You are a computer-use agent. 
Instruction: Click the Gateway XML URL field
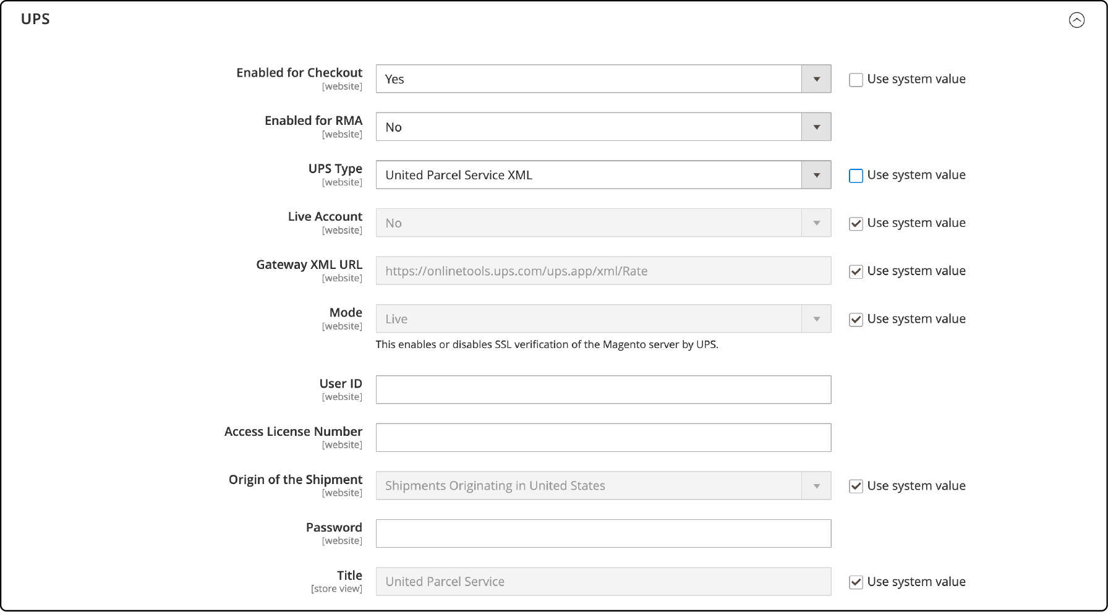pos(603,271)
